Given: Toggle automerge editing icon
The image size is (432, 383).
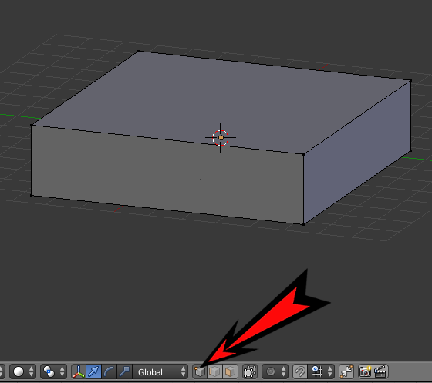Looking at the screenshot, I should pos(346,371).
